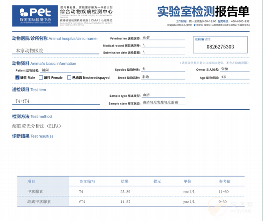Click the Breed field value
263x221 pixels.
tap(163, 77)
